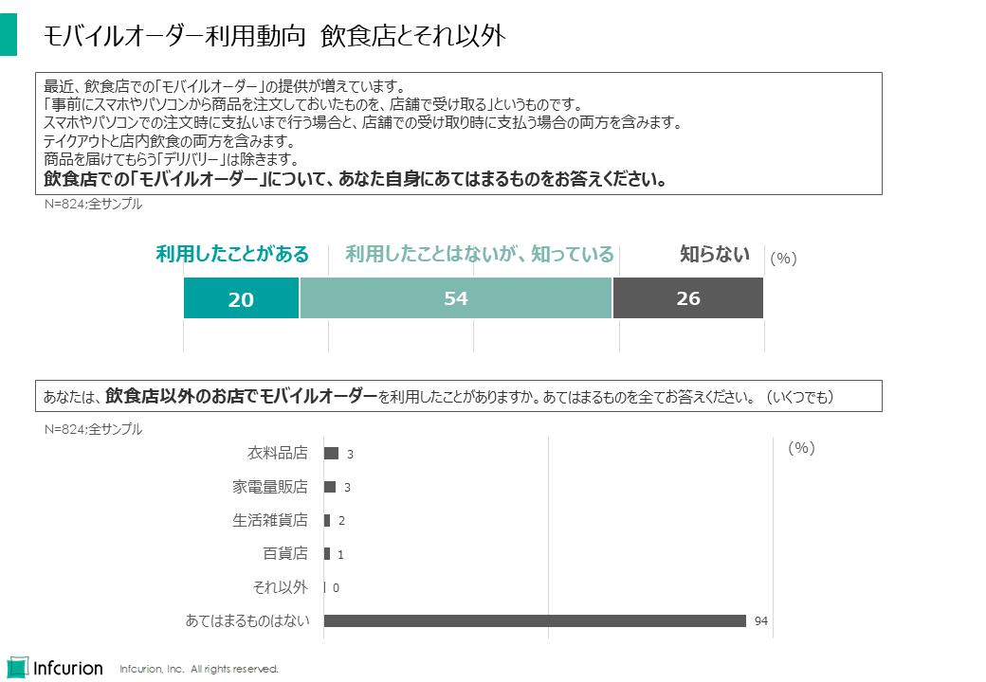Select the 利用したことはないが、知っている label
This screenshot has width=986, height=682.
(480, 254)
